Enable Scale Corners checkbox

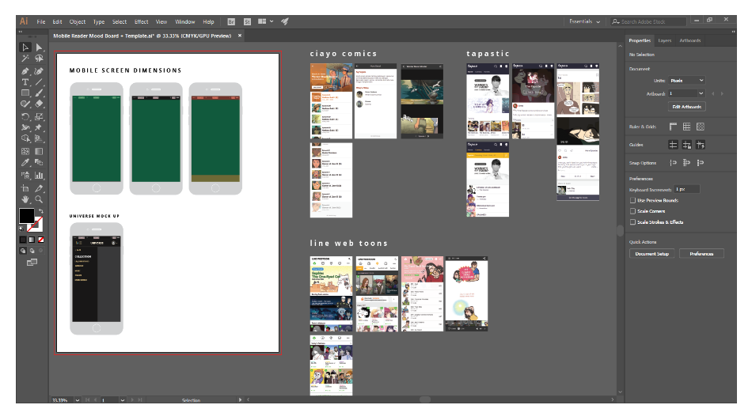click(x=632, y=211)
